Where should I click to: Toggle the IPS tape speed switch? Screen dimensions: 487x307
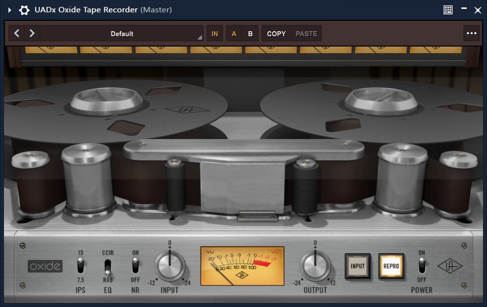click(81, 266)
